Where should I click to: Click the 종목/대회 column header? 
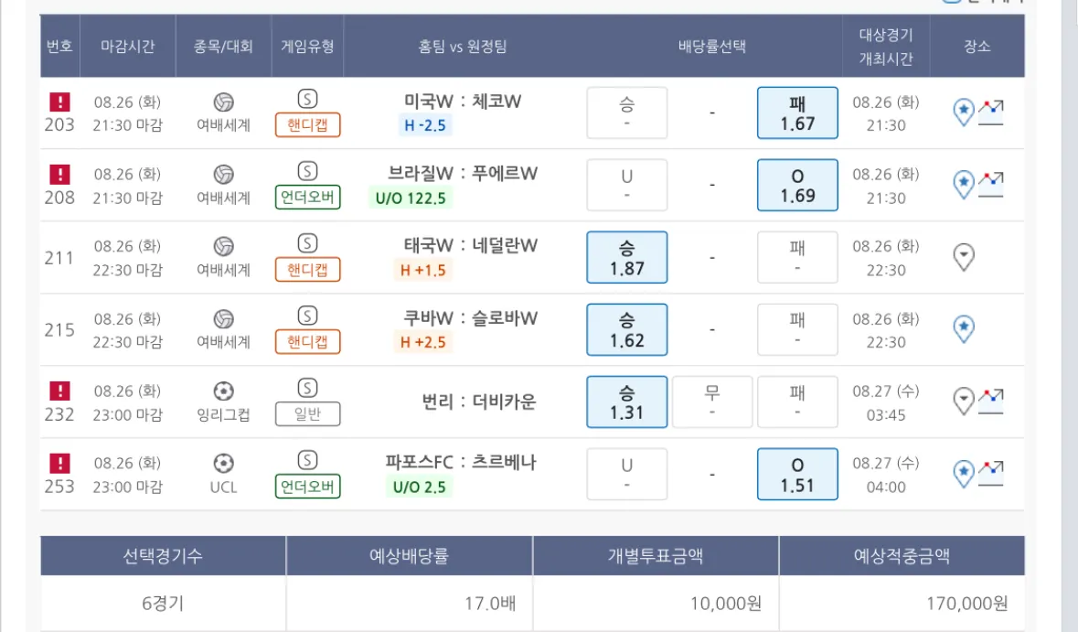click(x=223, y=46)
